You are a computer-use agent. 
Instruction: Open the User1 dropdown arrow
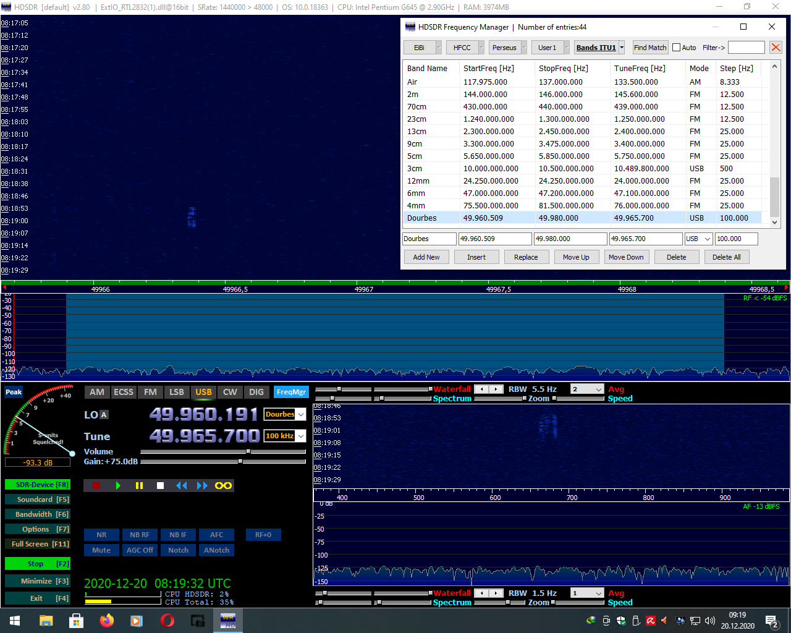click(566, 48)
